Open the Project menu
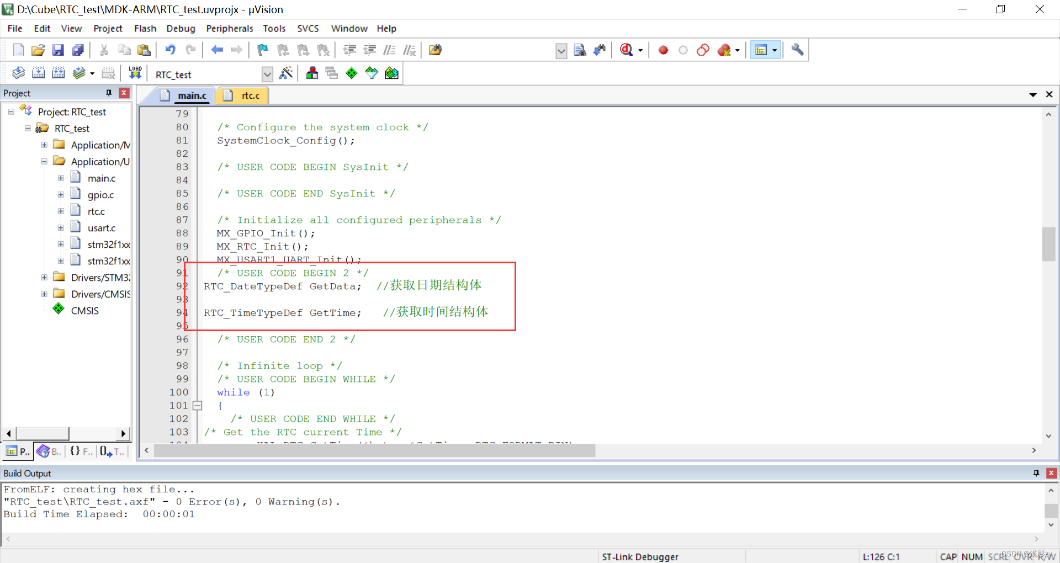Image resolution: width=1060 pixels, height=563 pixels. click(108, 29)
